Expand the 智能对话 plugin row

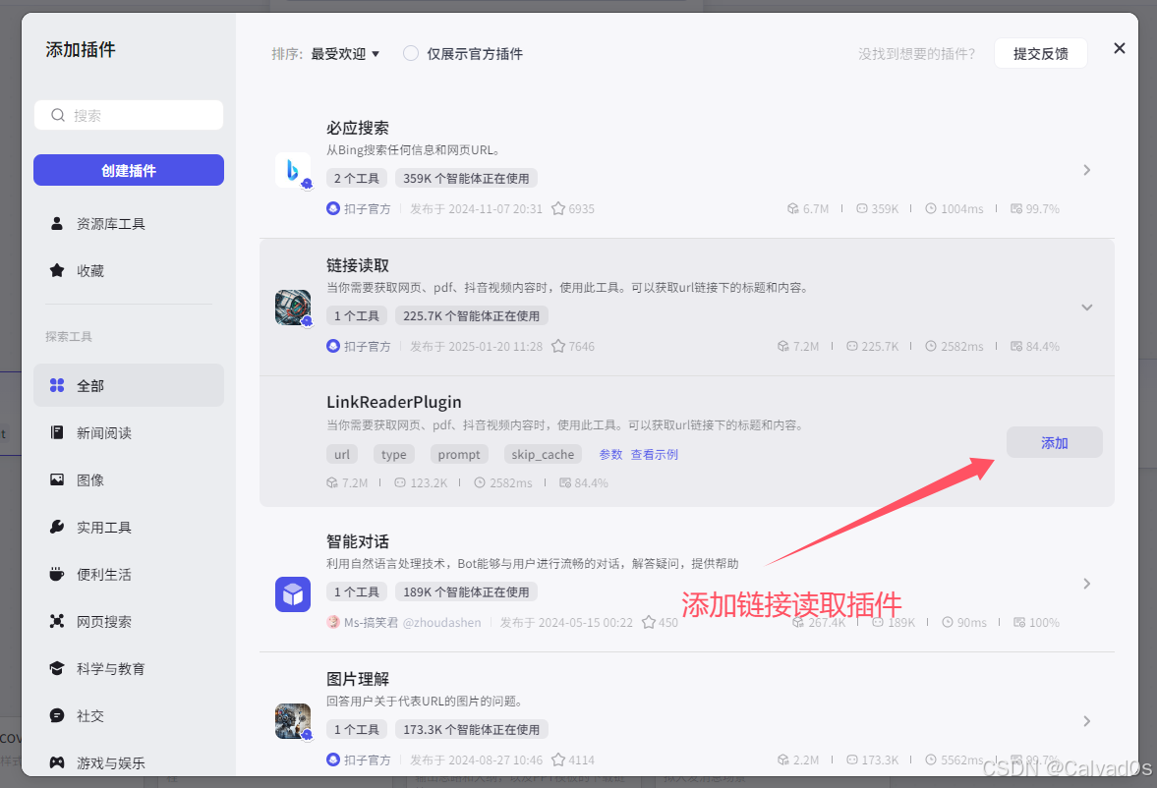click(x=1087, y=584)
